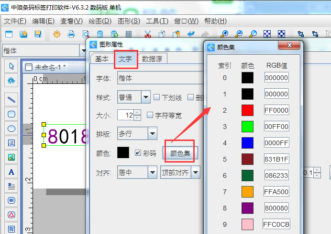Select the pointer selection tool
331x234 pixels.
click(x=11, y=66)
